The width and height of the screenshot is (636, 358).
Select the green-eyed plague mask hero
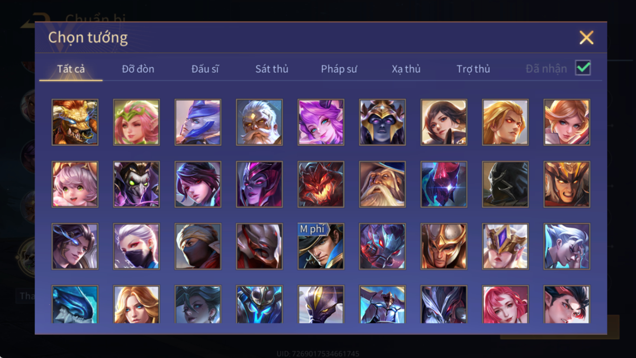[136, 184]
